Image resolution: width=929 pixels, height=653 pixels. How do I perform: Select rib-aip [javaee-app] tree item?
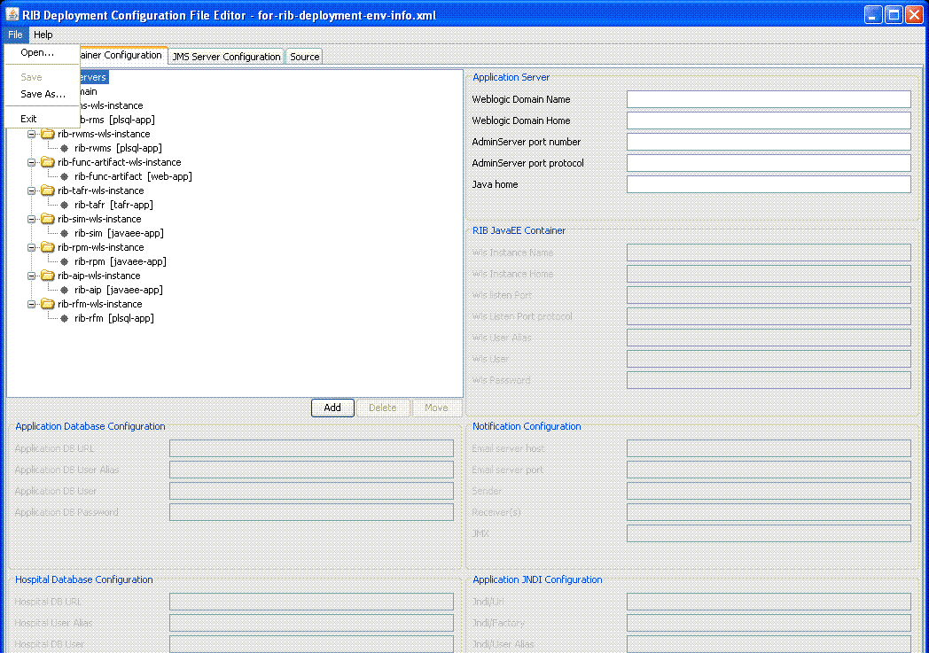[119, 291]
